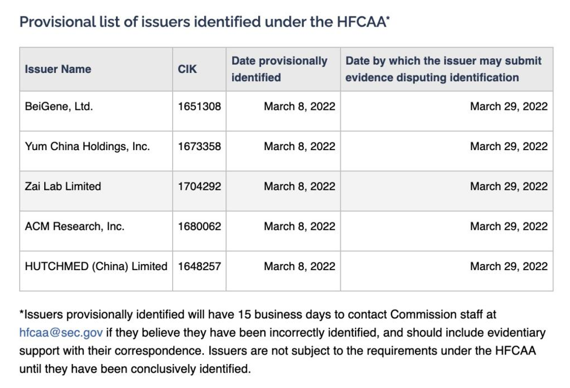Click the Issuer Name column header
This screenshot has height=388, width=570.
click(58, 69)
